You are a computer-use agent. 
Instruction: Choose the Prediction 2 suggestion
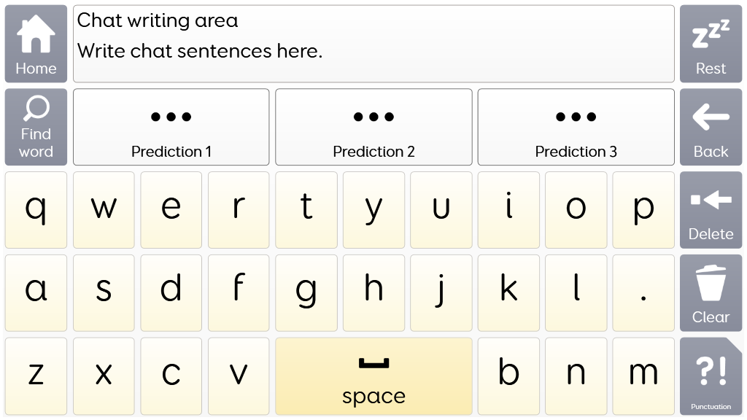373,127
